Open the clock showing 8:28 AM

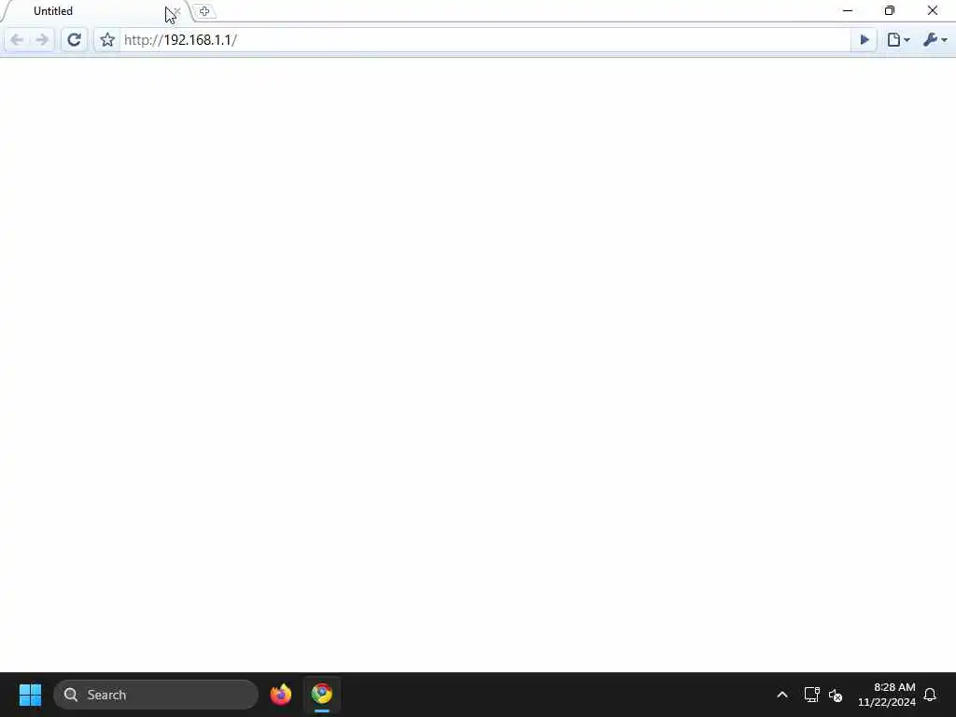coord(887,695)
